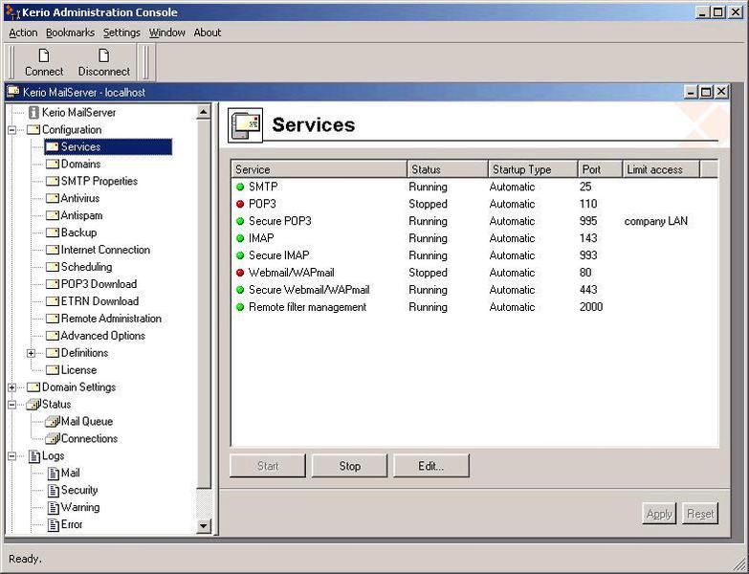Image resolution: width=749 pixels, height=574 pixels.
Task: Select the green status dot beside SMTP
Action: (240, 188)
